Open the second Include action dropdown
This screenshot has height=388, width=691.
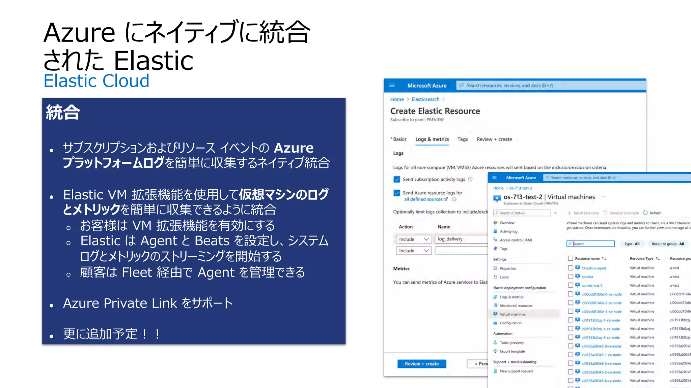pos(414,251)
